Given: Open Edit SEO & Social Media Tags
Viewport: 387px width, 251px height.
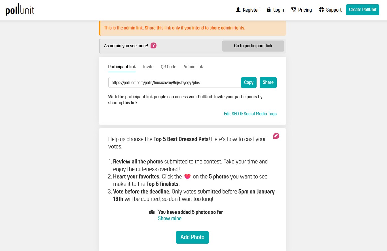Looking at the screenshot, I should point(250,114).
